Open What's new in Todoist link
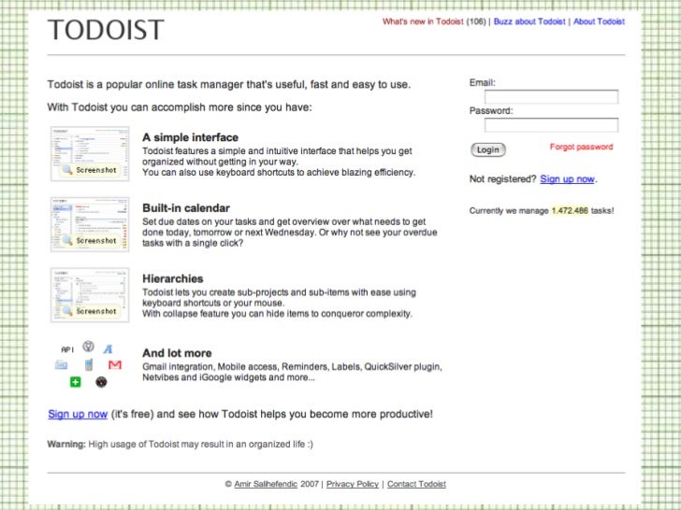681x510 pixels. 423,21
